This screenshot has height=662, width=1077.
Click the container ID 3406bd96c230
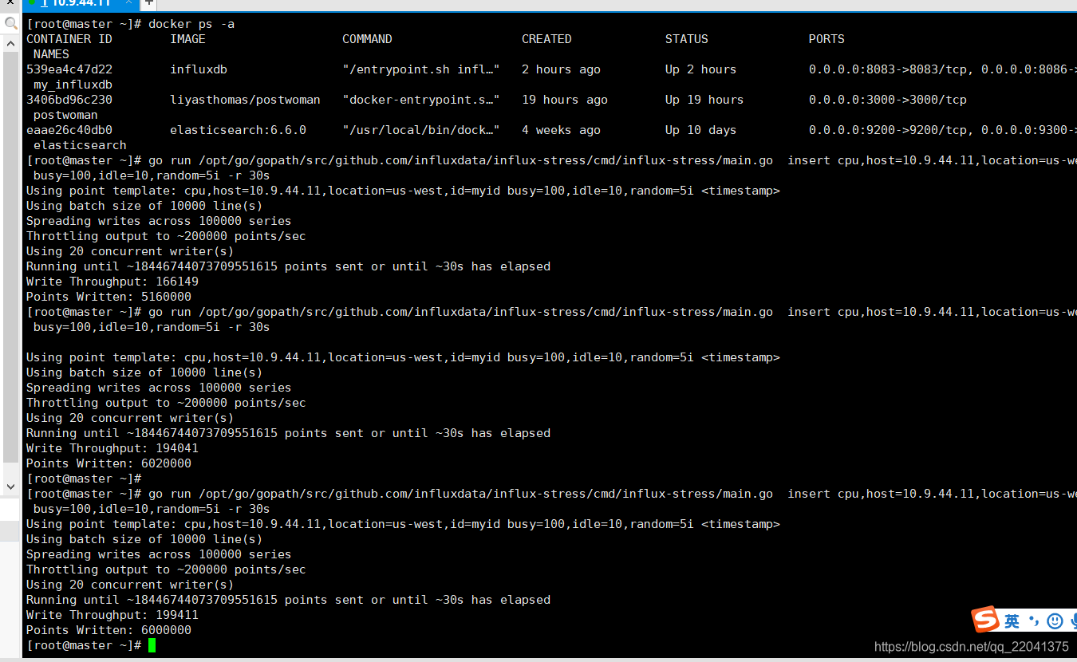coord(69,100)
